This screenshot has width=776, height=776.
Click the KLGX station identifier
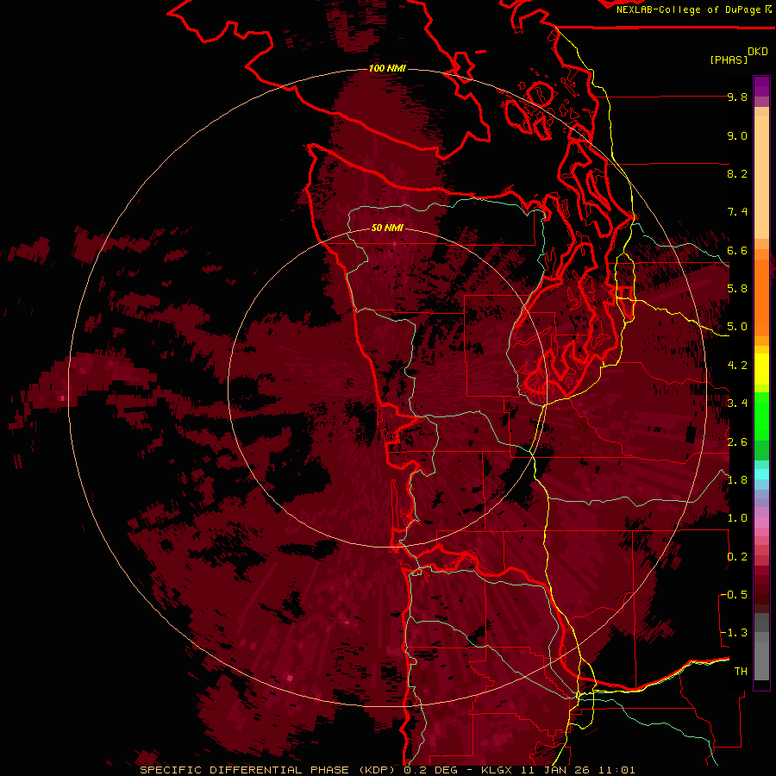click(498, 770)
